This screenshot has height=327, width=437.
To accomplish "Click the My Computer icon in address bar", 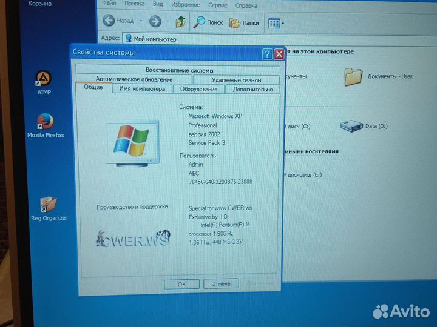I will (x=129, y=38).
